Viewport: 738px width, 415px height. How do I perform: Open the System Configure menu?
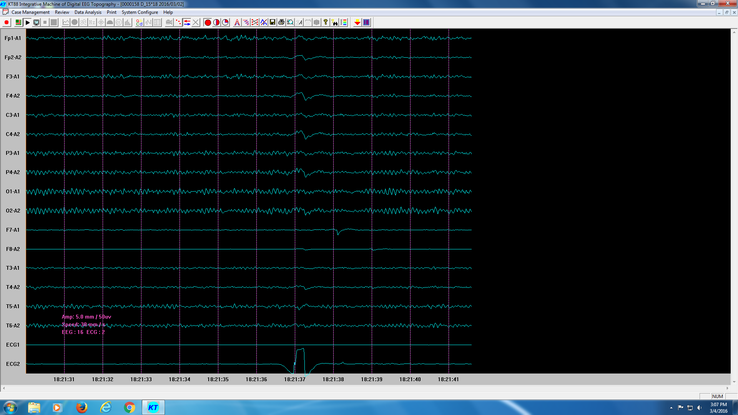[140, 12]
